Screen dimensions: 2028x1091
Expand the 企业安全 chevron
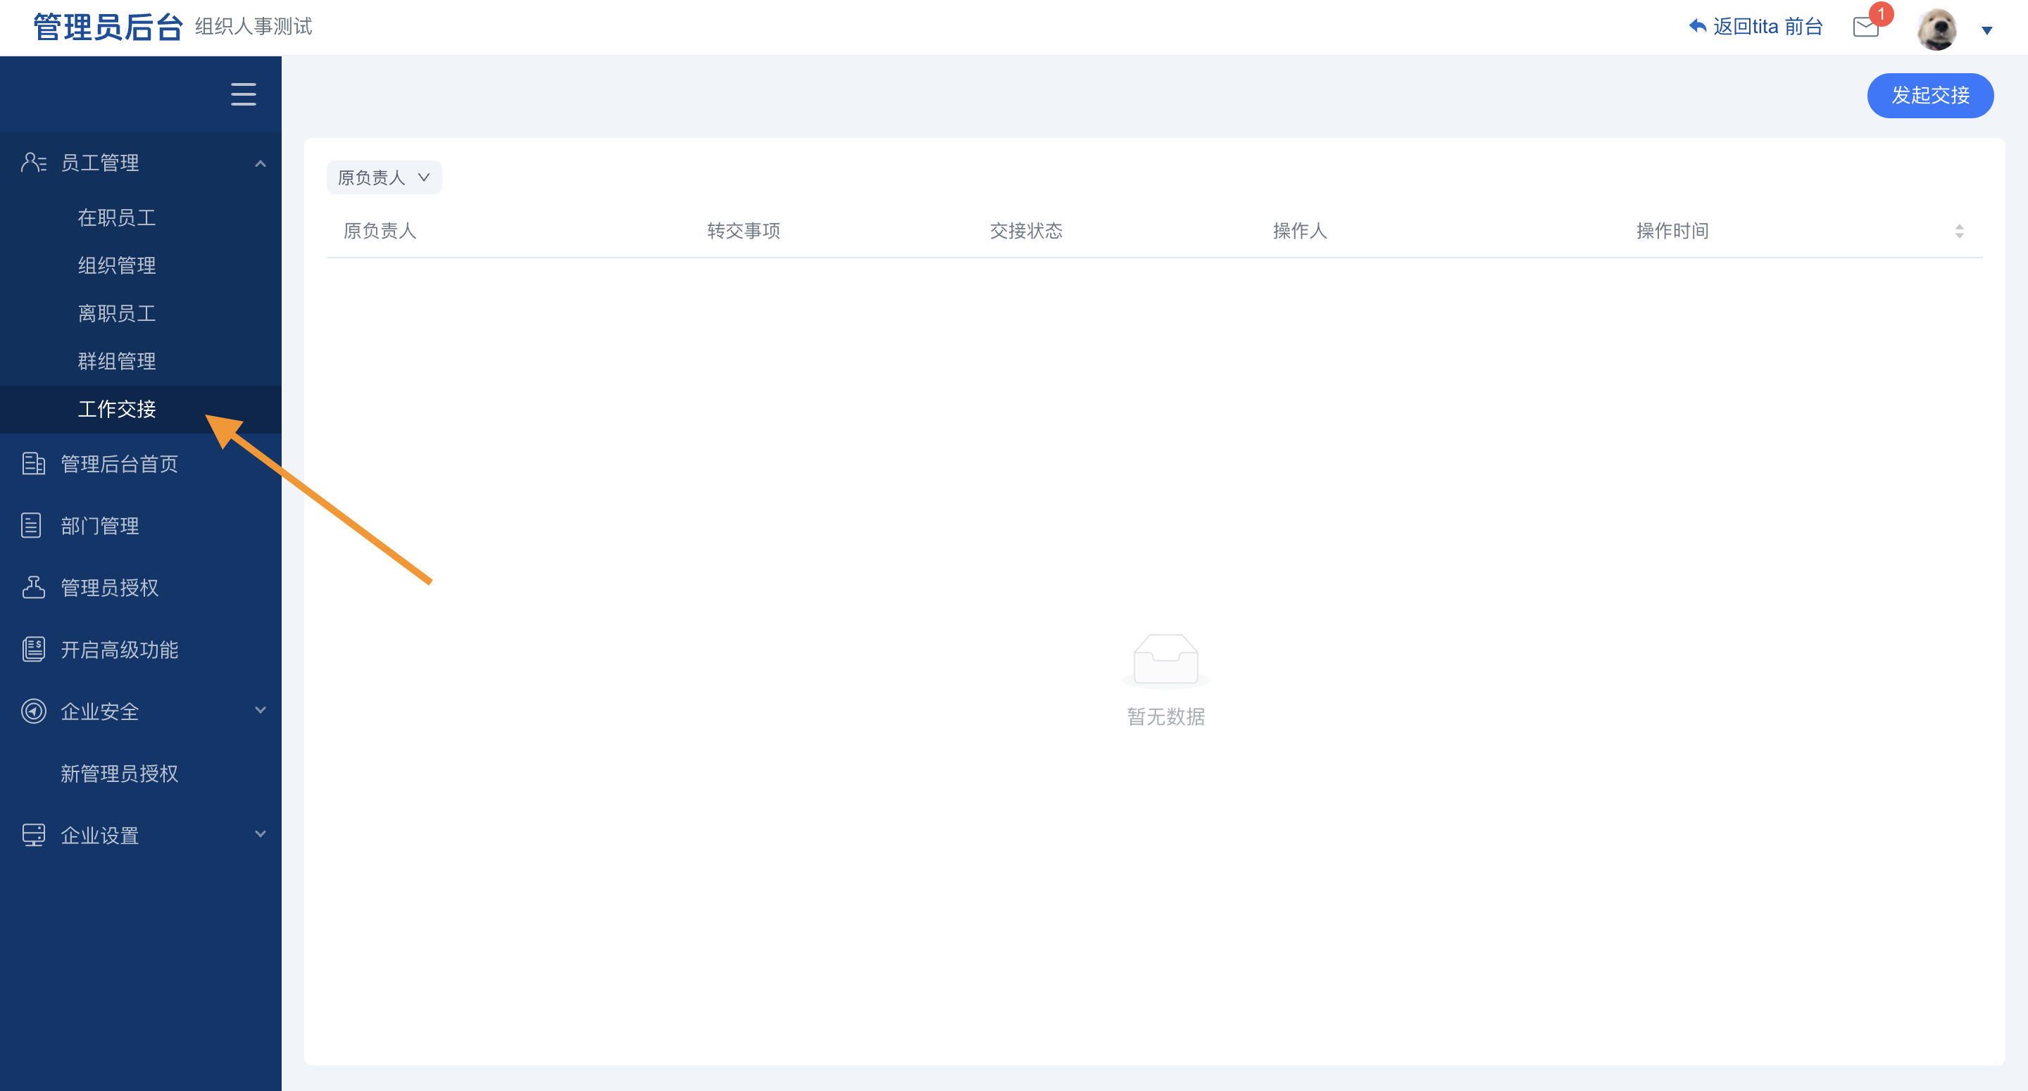(261, 710)
